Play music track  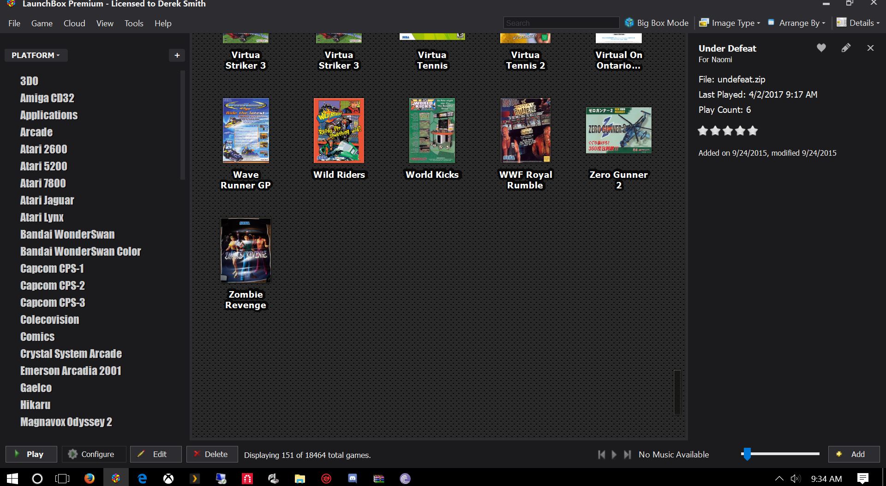tap(614, 455)
